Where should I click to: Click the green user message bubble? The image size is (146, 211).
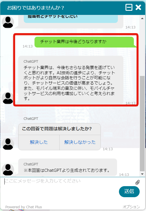click(84, 42)
